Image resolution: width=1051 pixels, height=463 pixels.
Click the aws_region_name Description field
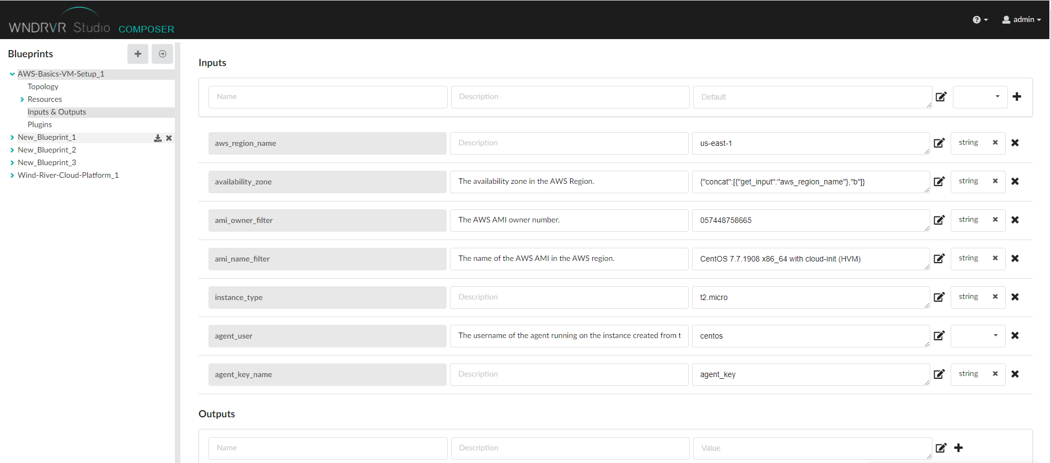pyautogui.click(x=569, y=143)
